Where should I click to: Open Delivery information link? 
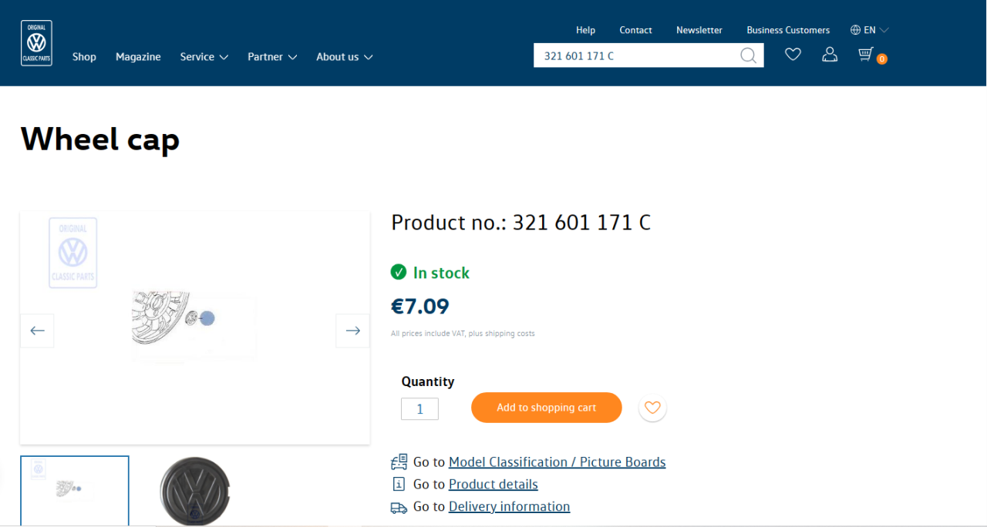(x=509, y=507)
